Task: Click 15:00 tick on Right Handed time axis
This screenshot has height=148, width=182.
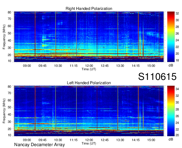Action: pos(151,66)
